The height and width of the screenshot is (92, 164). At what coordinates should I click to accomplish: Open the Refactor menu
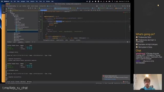pos(32,2)
